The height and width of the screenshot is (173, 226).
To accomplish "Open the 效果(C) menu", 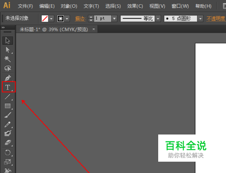I will (x=135, y=6).
